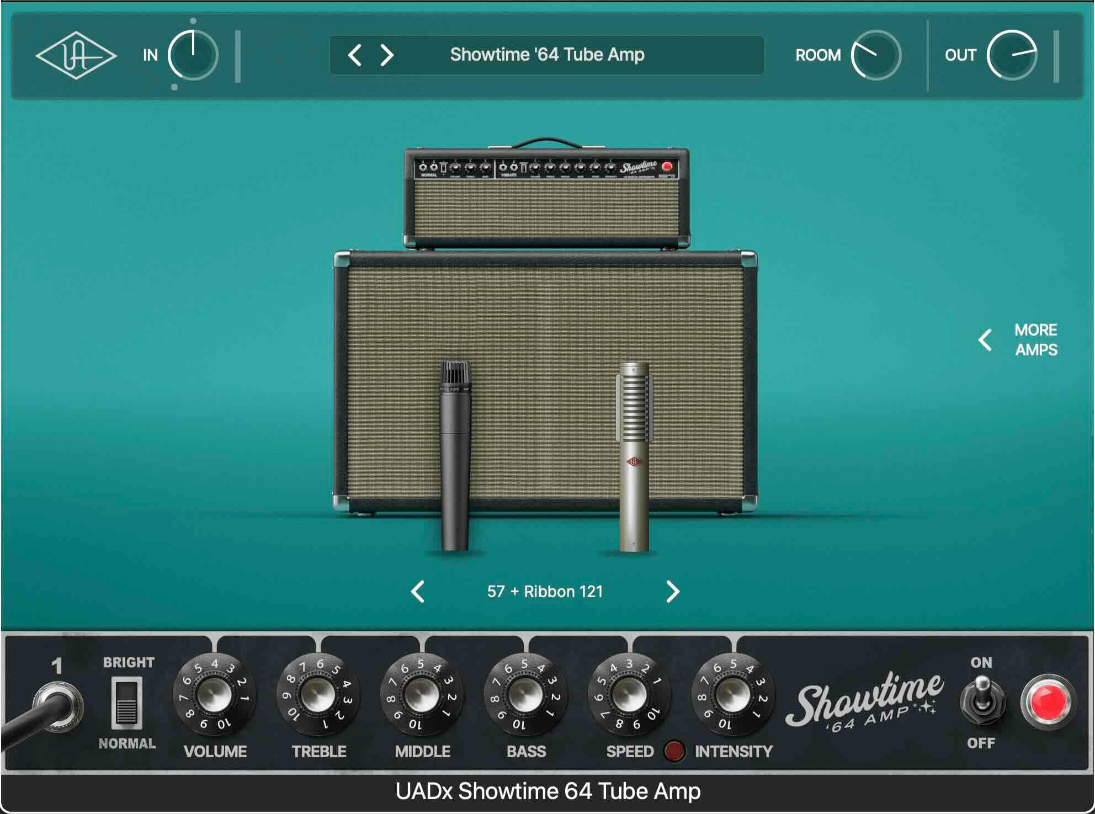The image size is (1095, 814).
Task: Click the ROOM level knob
Action: [x=876, y=55]
